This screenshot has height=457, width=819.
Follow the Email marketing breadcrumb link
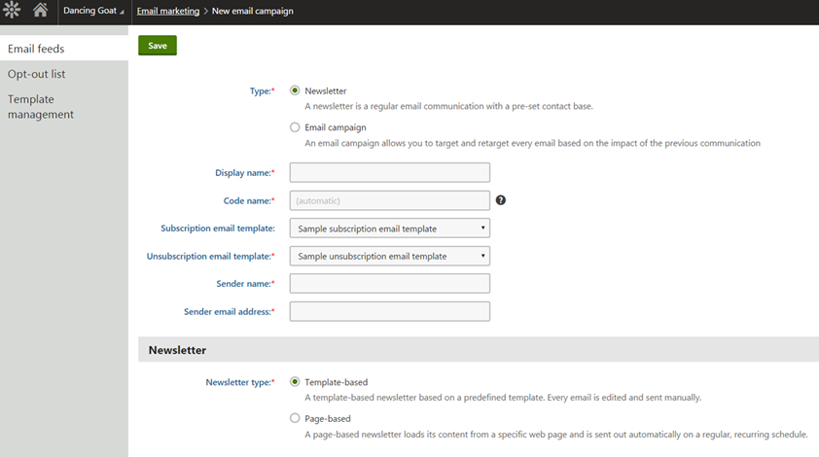pyautogui.click(x=168, y=12)
